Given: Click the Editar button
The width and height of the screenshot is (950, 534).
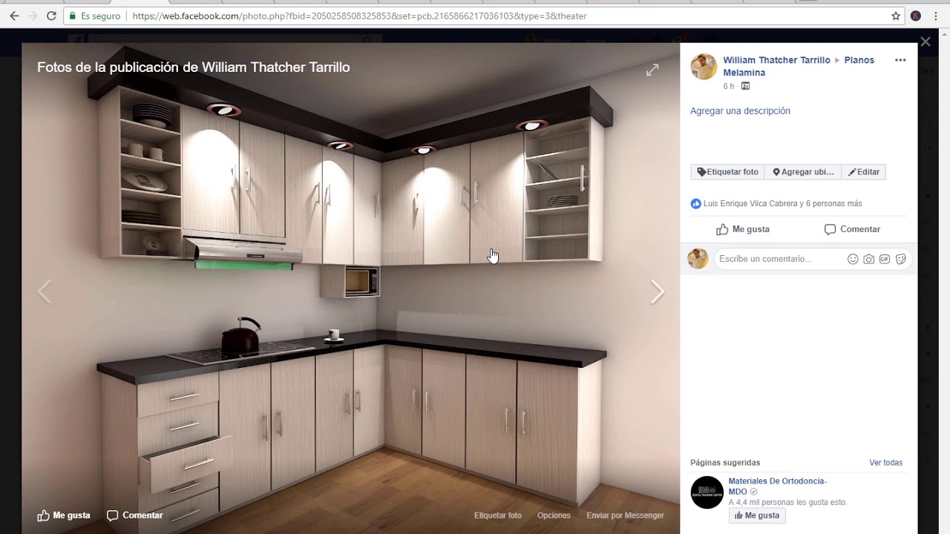Looking at the screenshot, I should point(863,172).
